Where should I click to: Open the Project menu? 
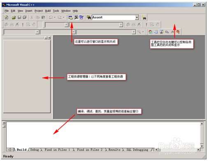pyautogui.click(x=39, y=11)
